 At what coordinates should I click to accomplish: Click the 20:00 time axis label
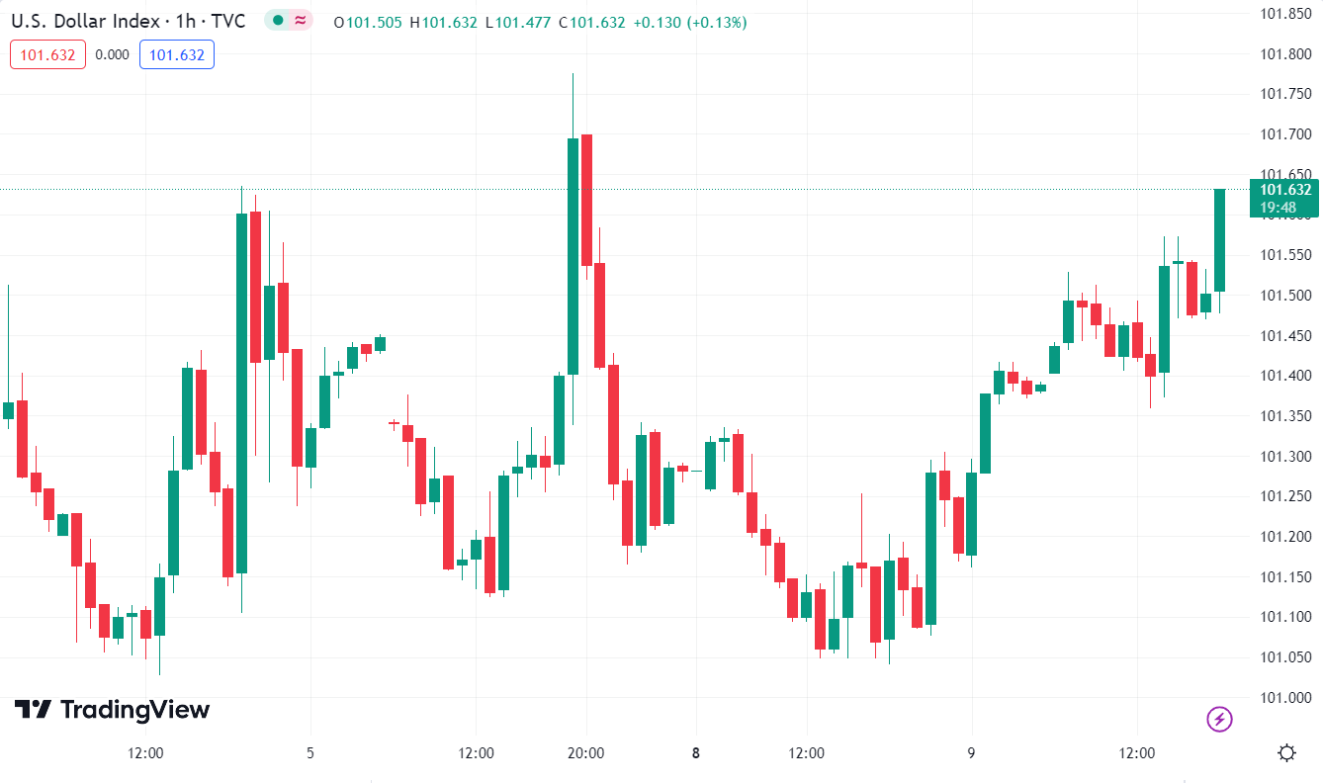(585, 753)
